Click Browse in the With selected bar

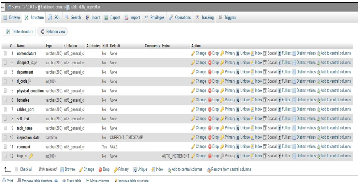[x=68, y=169]
